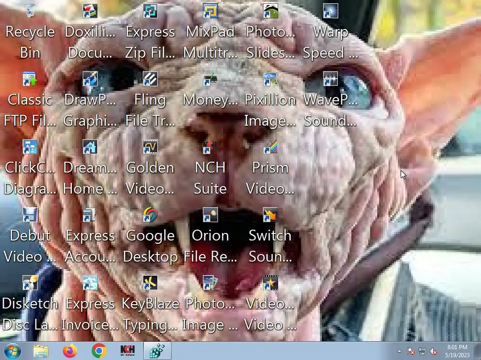Click the Show Desktop button
Screen dimensions: 481x360
[x=478, y=351]
